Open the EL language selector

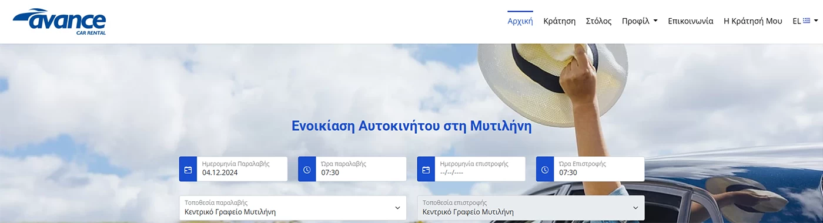(805, 21)
